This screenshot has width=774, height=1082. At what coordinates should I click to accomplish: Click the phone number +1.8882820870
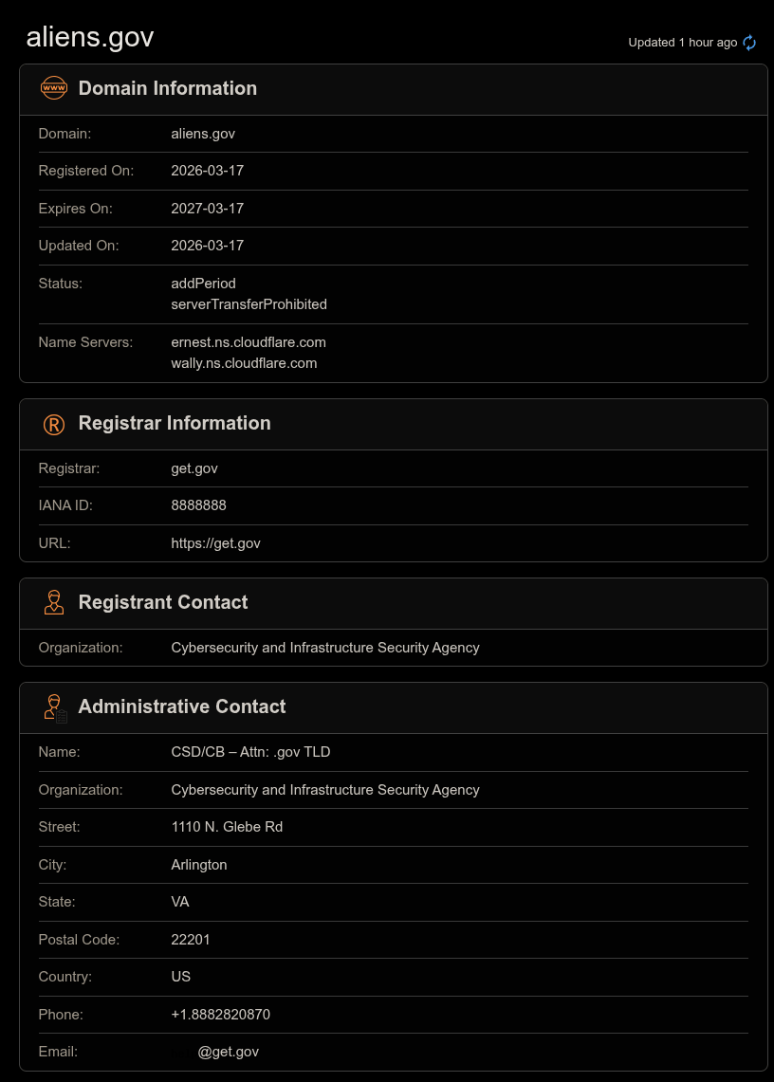220,1015
